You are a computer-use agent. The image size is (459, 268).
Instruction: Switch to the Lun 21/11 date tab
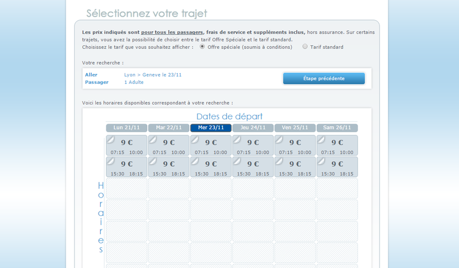pyautogui.click(x=127, y=128)
